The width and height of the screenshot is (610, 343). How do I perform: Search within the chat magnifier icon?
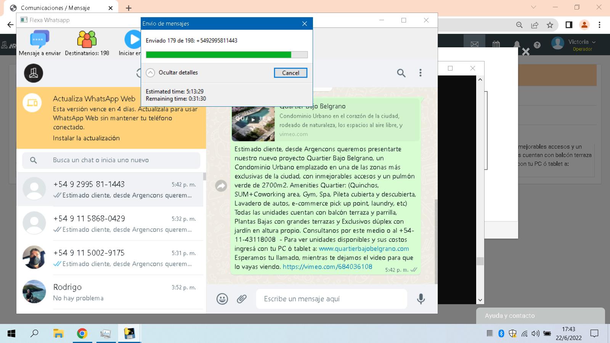click(x=401, y=73)
